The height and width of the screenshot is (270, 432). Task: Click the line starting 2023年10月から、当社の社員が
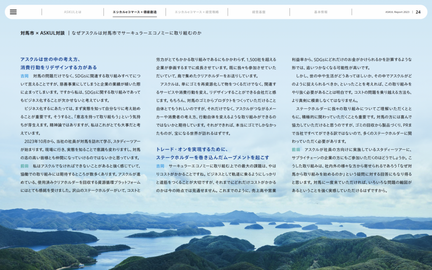82,142
